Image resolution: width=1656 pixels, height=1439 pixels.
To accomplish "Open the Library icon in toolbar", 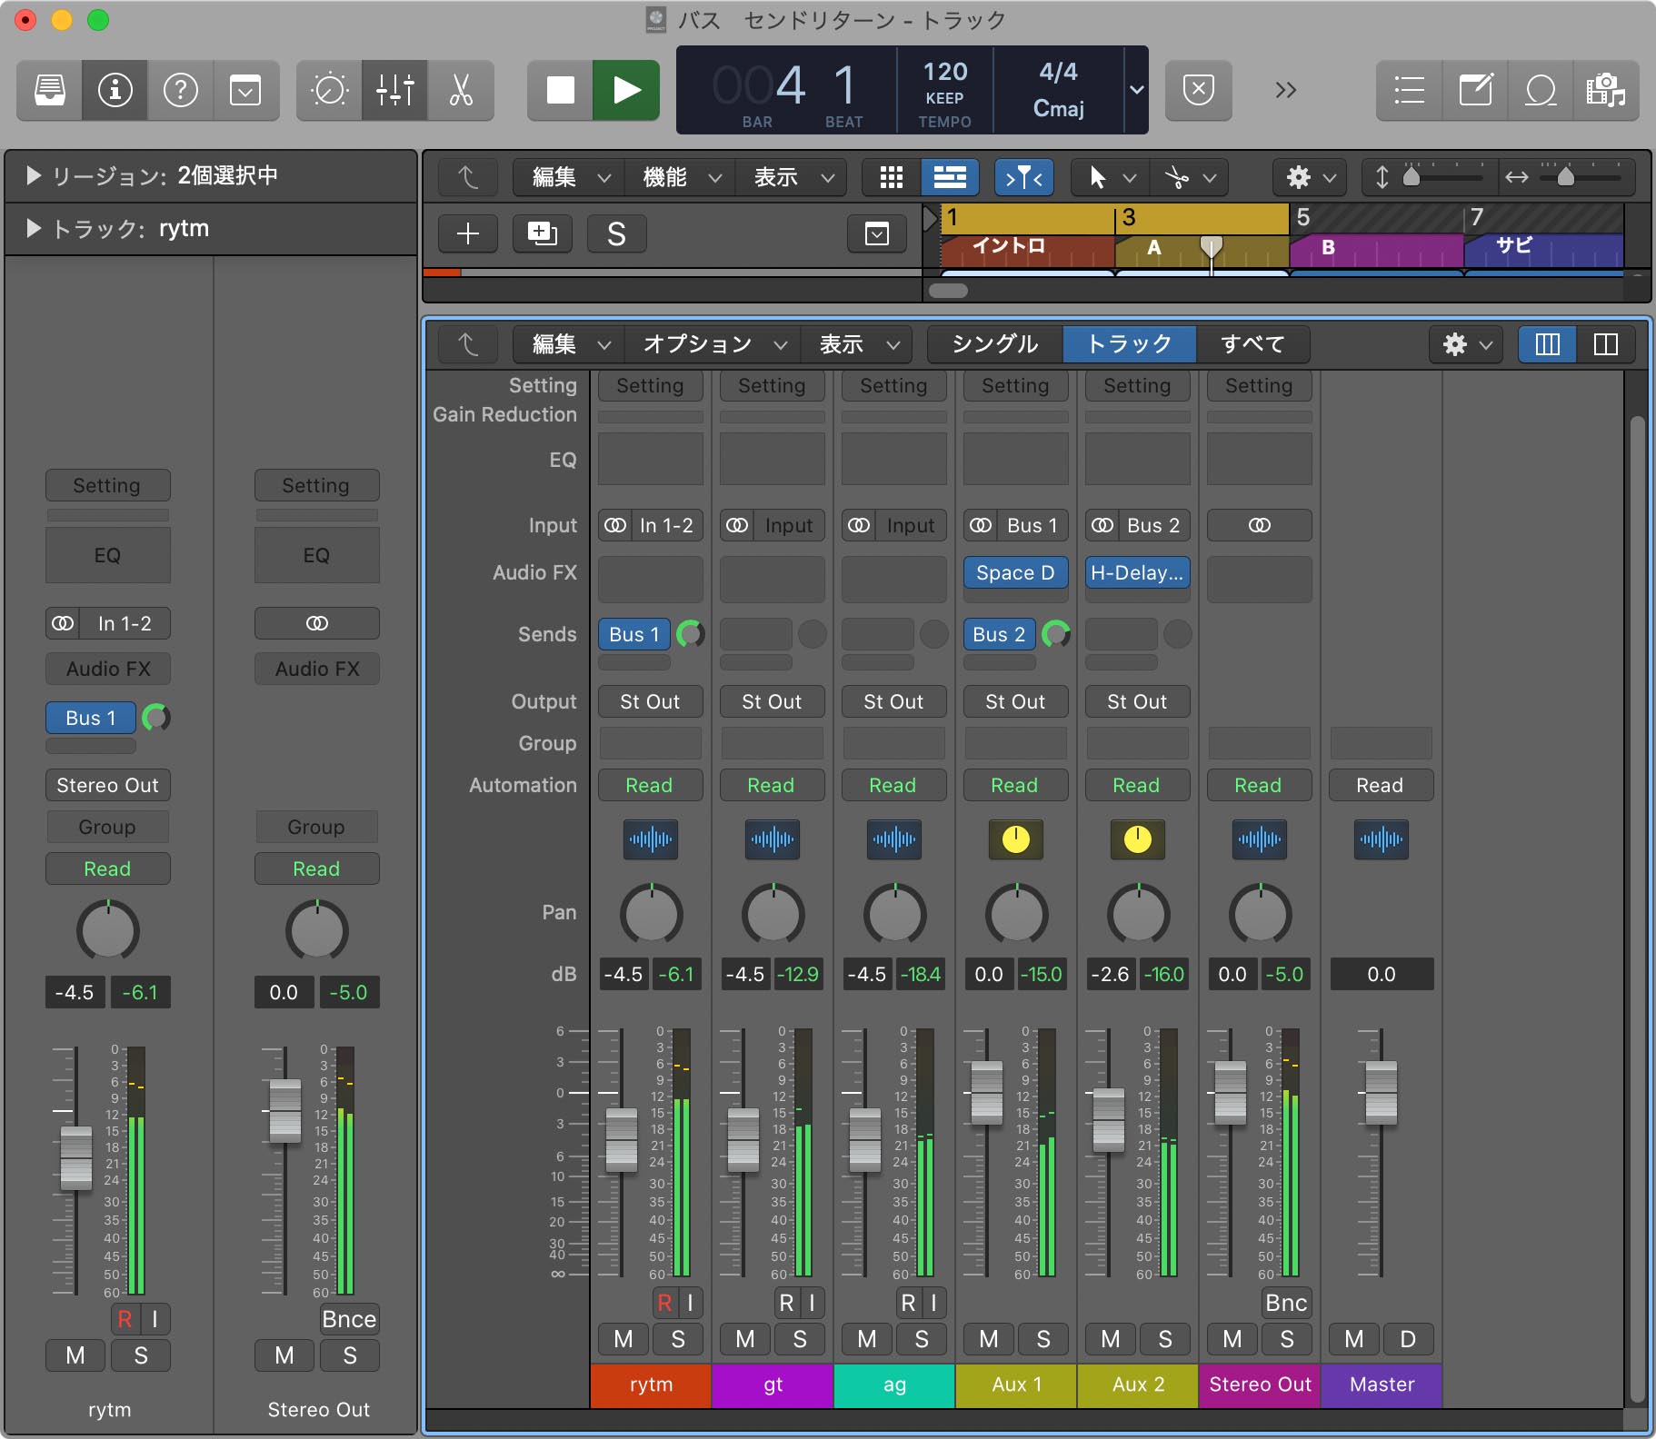I will [50, 90].
